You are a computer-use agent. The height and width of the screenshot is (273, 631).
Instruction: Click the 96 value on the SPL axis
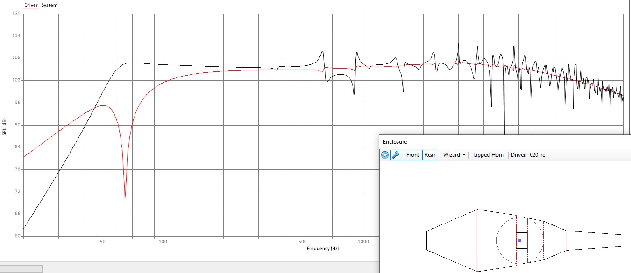18,103
